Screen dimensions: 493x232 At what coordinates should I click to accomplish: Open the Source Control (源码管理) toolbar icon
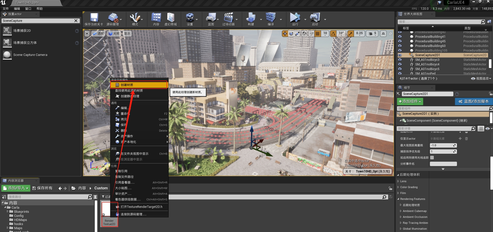113,18
